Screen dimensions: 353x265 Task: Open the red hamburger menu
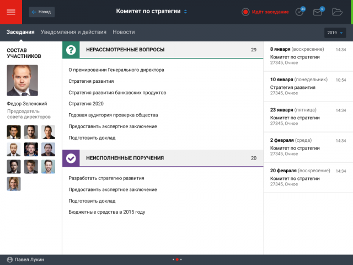[x=11, y=12]
